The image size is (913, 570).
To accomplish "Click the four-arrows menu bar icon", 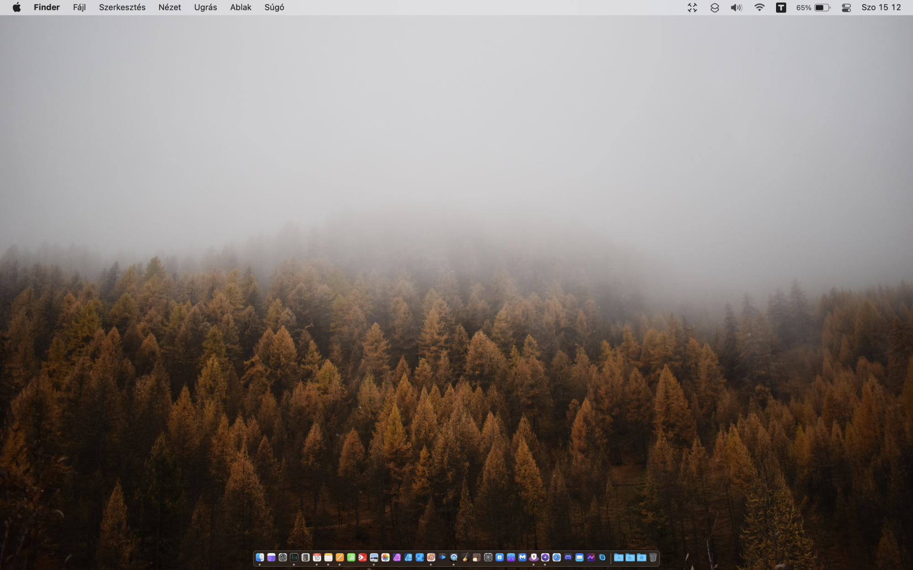I will coord(693,8).
